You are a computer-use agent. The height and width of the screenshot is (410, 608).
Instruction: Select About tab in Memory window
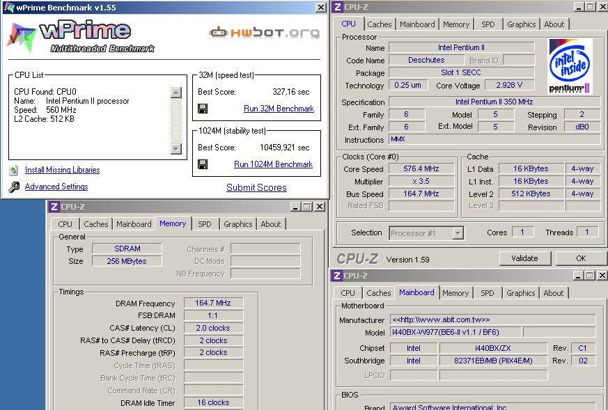[x=271, y=224]
